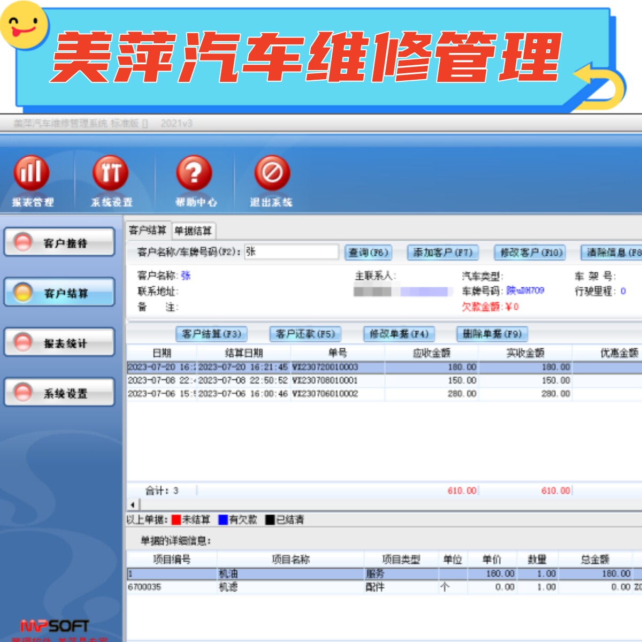642x642 pixels.
Task: Click the 项目名称 column header
Action: (x=291, y=560)
